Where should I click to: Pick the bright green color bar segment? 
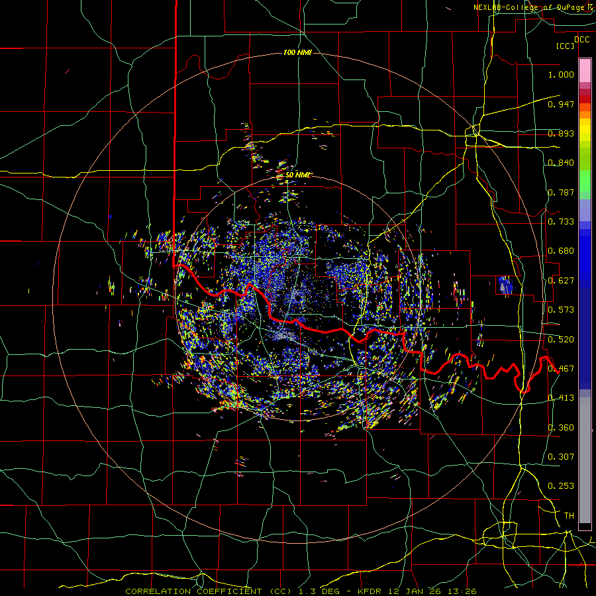pyautogui.click(x=585, y=181)
